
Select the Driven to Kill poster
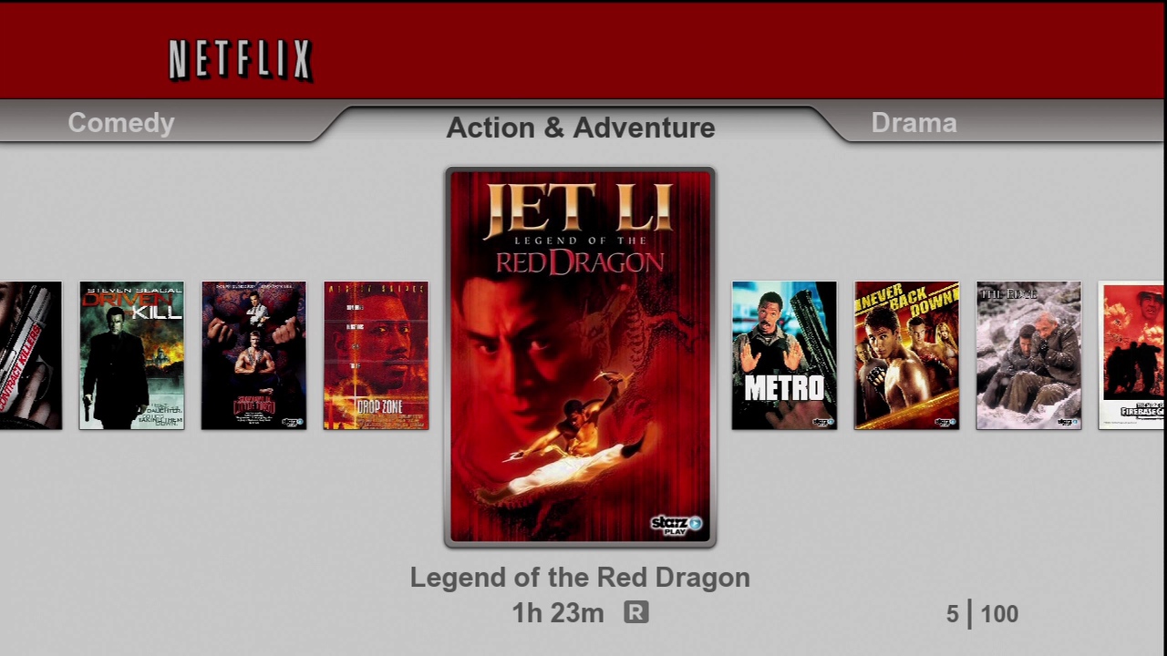click(x=131, y=355)
